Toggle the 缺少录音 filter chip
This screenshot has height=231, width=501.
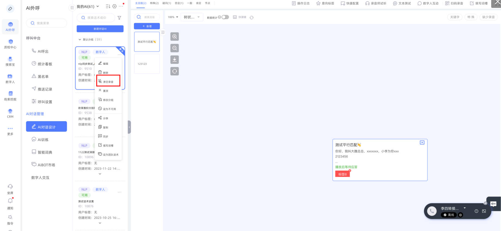[x=488, y=17]
